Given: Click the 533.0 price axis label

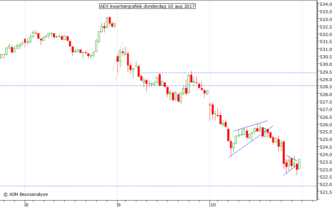Looking at the screenshot, I should point(326,20).
